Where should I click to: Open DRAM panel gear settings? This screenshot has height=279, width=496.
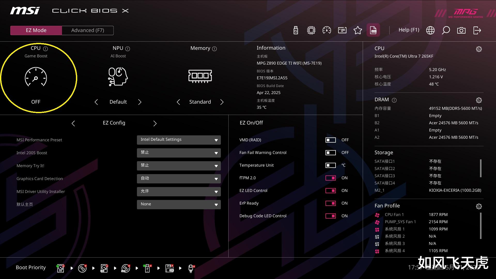click(479, 100)
